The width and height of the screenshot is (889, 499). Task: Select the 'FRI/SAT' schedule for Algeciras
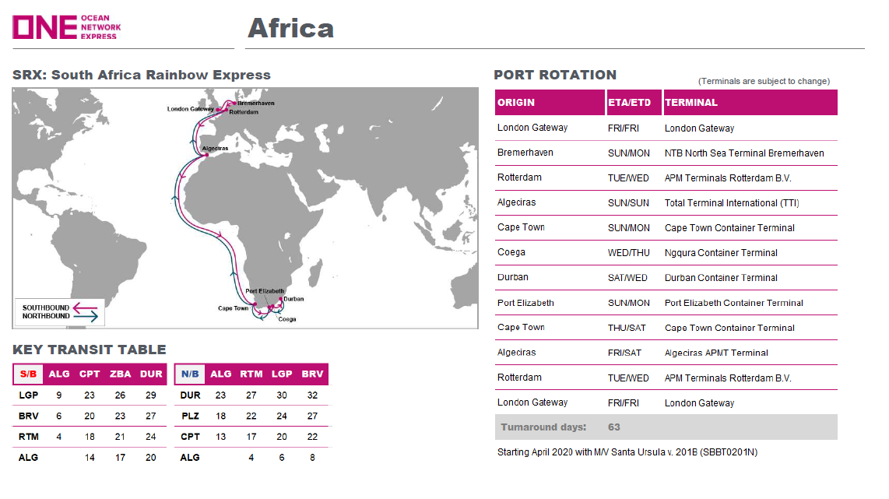624,353
